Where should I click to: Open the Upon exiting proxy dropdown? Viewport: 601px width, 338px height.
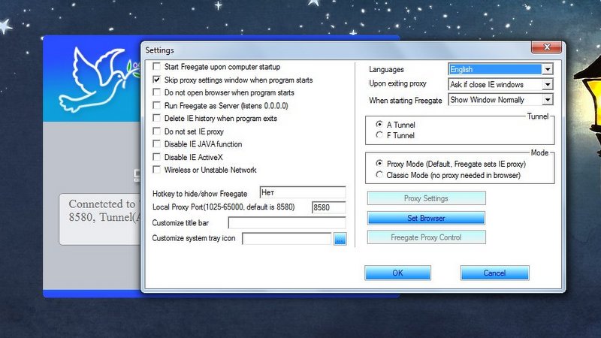tap(500, 84)
